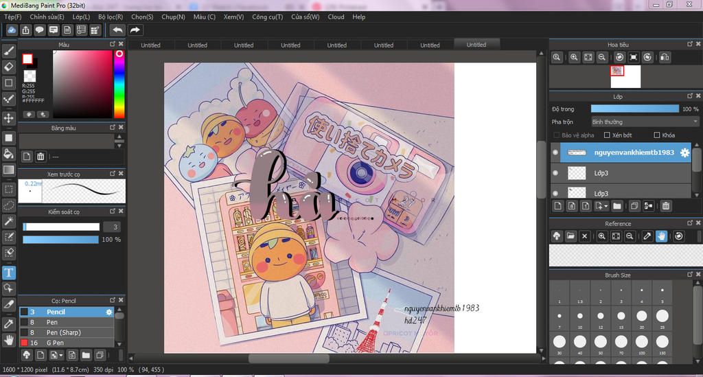The height and width of the screenshot is (377, 703).
Task: Flip canvas view in navigator
Action: [x=665, y=57]
